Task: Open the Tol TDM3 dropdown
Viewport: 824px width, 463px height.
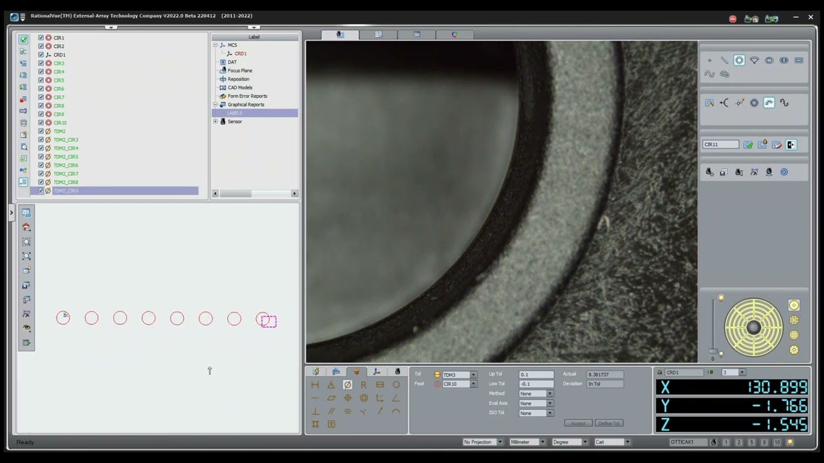Action: point(473,375)
